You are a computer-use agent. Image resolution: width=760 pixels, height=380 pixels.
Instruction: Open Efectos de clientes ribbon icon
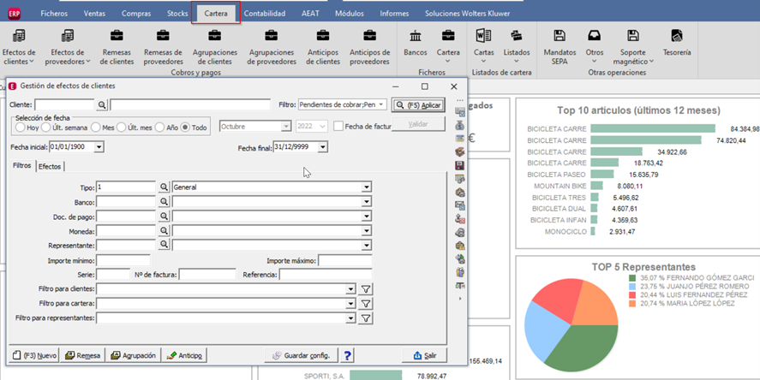coord(18,36)
